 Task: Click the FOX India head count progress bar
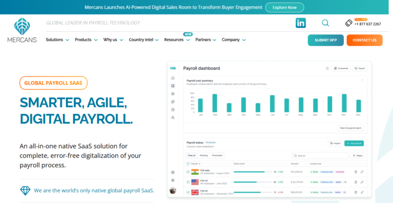click(253, 172)
